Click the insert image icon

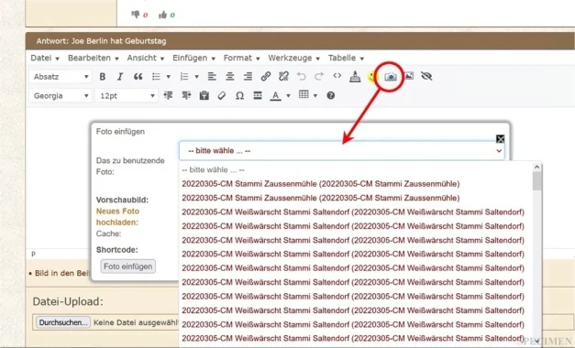[409, 76]
